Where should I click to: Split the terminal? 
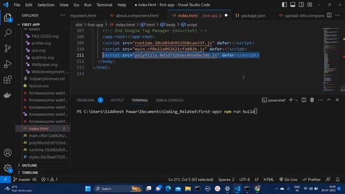tap(304, 100)
